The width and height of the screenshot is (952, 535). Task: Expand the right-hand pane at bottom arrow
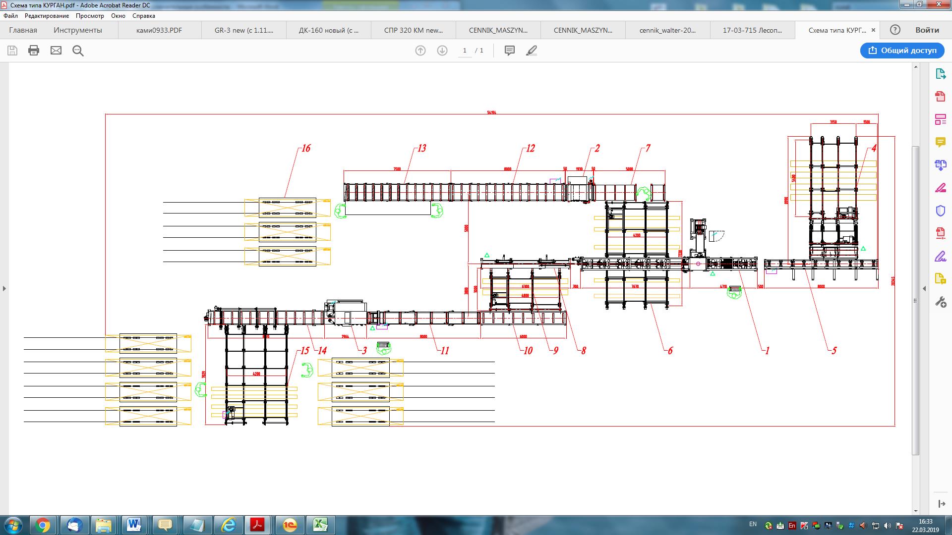point(941,504)
